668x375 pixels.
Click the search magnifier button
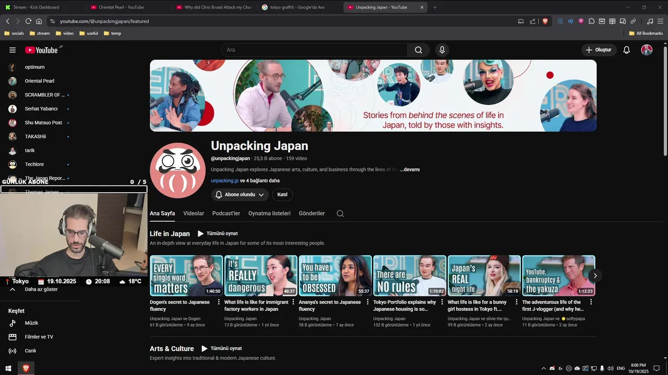pos(419,50)
